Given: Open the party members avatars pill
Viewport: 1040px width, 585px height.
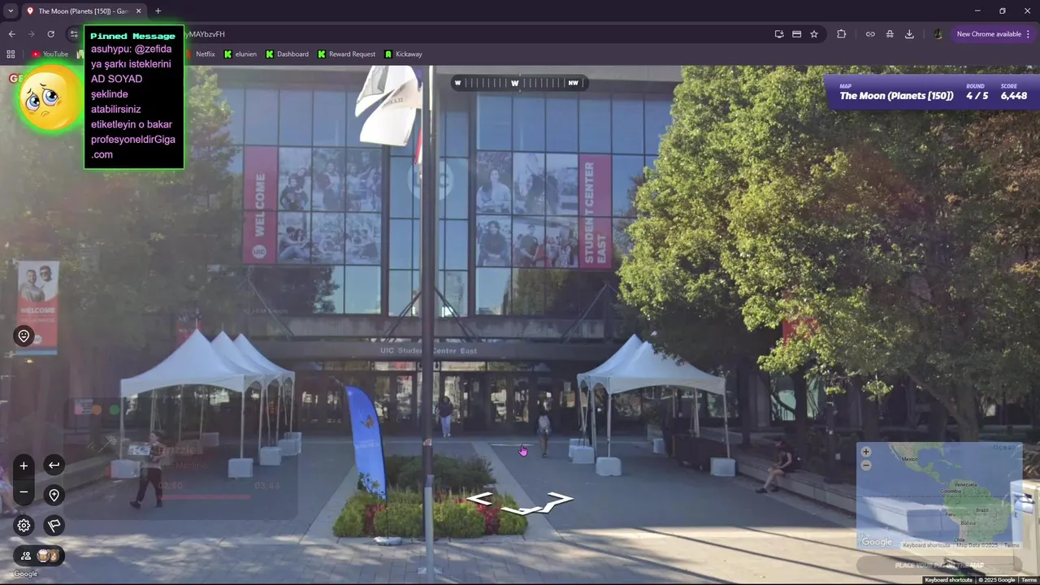Looking at the screenshot, I should (38, 556).
